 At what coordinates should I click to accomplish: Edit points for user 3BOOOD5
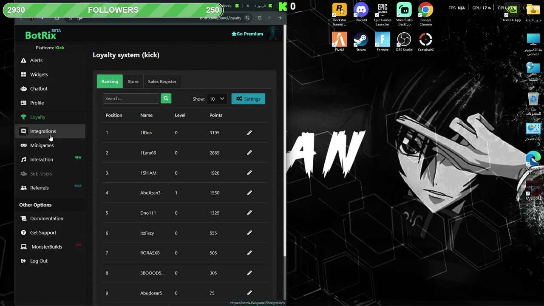click(x=249, y=273)
